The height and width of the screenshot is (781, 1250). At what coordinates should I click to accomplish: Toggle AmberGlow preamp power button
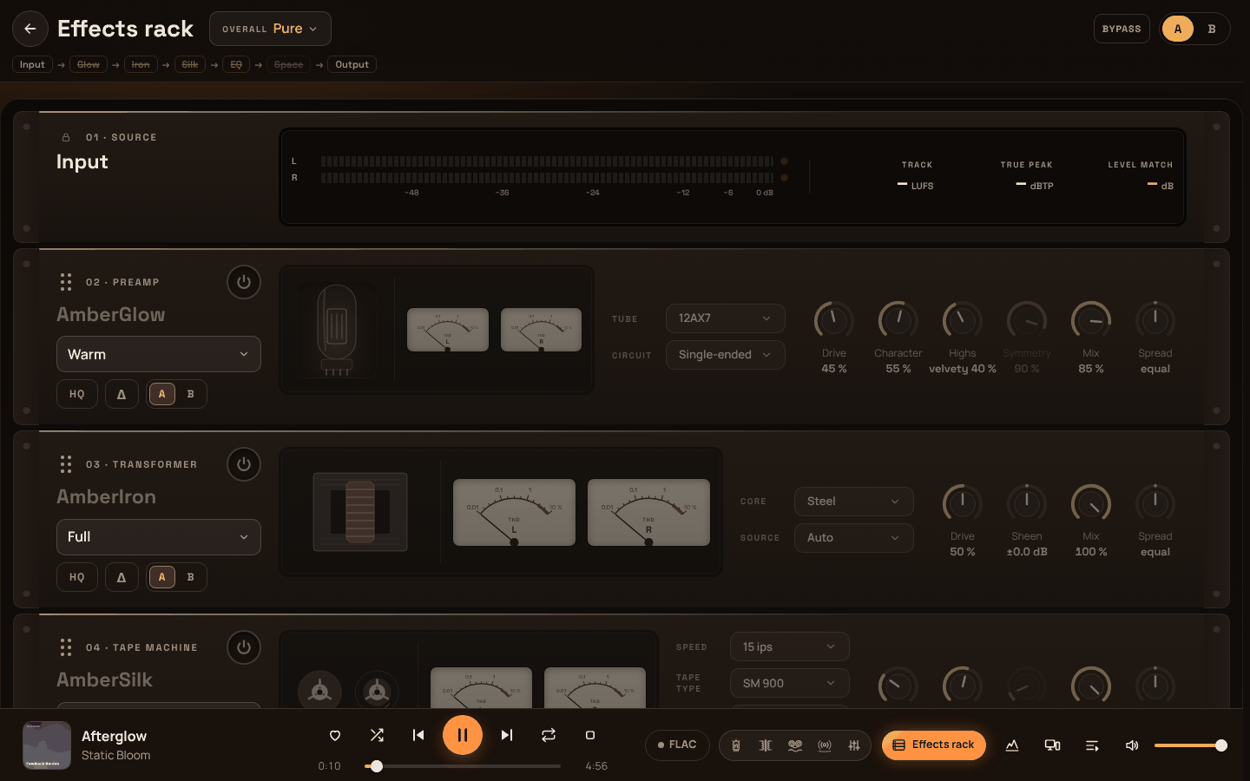coord(244,282)
